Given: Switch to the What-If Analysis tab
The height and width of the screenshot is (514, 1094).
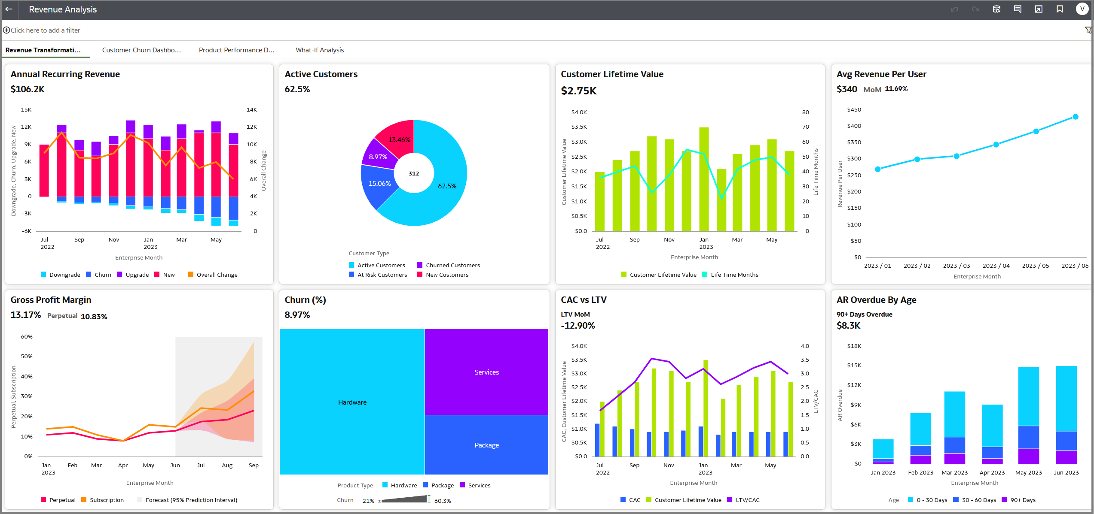Looking at the screenshot, I should tap(320, 50).
